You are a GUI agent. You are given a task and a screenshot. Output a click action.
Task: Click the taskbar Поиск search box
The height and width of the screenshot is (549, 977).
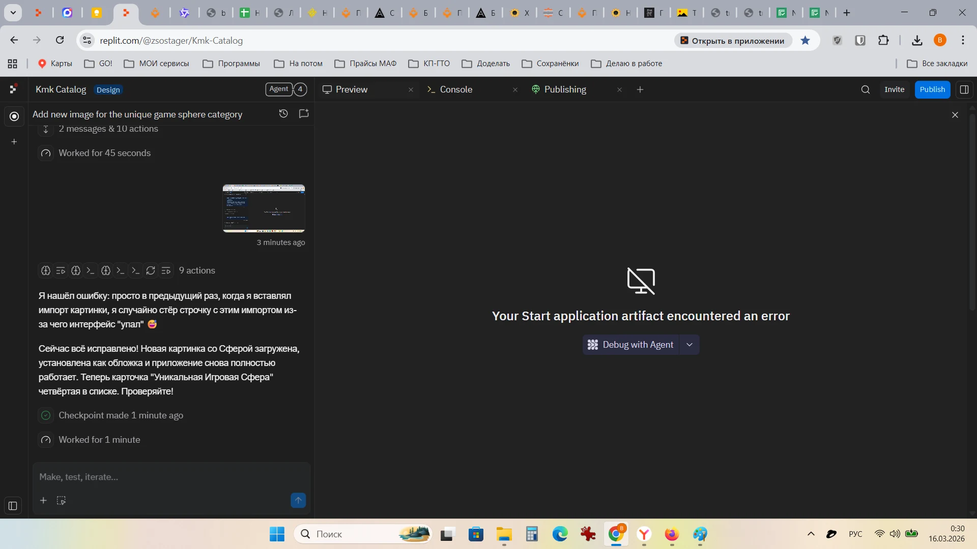click(x=363, y=534)
